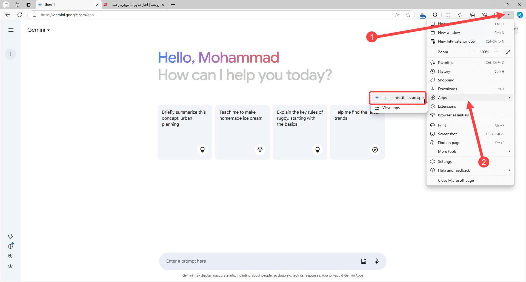Open Downloads from the Edge menu
The height and width of the screenshot is (282, 526).
[x=470, y=89]
